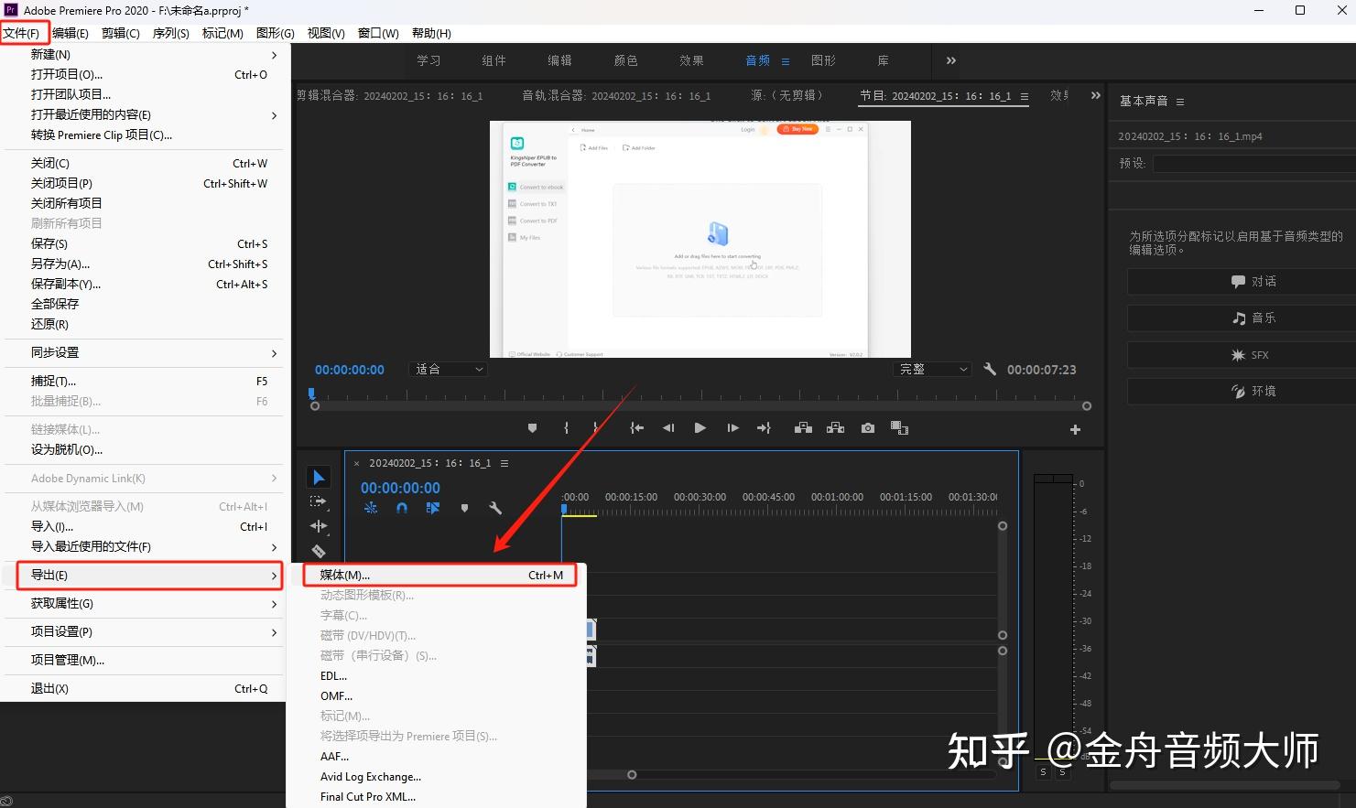The width and height of the screenshot is (1356, 808).
Task: Step forward one frame
Action: pos(732,428)
